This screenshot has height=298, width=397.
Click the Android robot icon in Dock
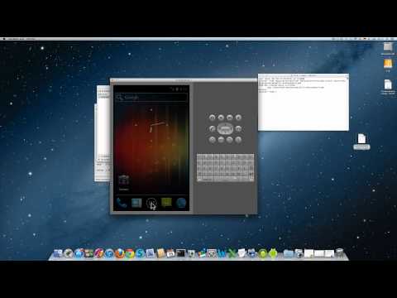click(x=273, y=253)
